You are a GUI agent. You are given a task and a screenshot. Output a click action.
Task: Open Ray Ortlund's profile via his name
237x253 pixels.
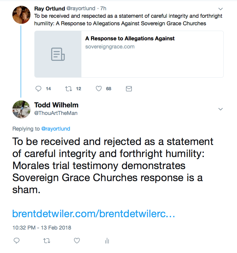(49, 8)
